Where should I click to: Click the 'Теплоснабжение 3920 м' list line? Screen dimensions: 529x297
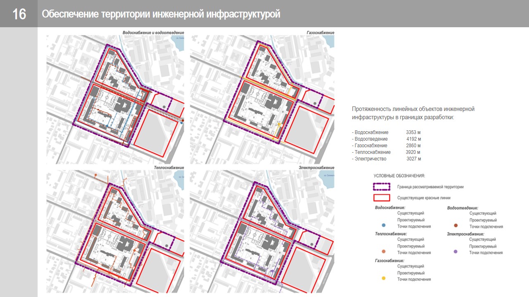point(386,152)
